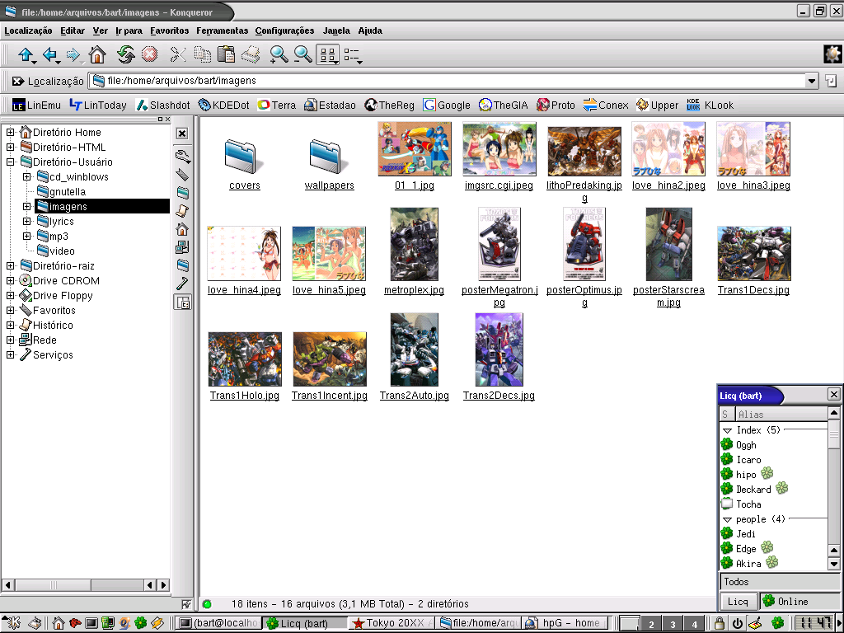Expand the Diretório-HTML tree node

[x=10, y=147]
